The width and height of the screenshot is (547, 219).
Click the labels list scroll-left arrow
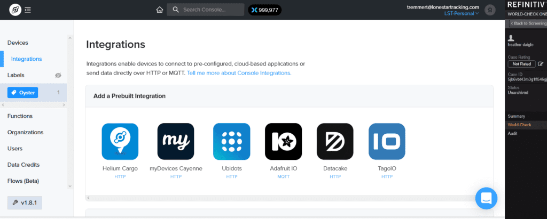coord(3,104)
